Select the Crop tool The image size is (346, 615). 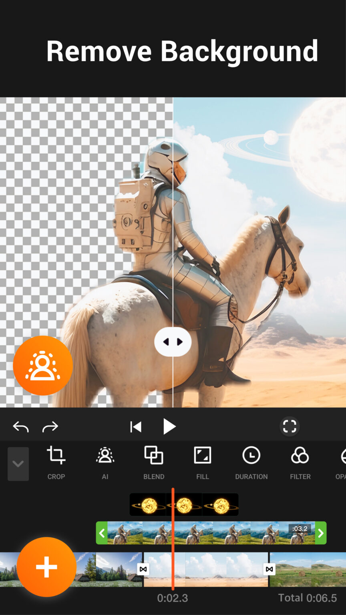[x=56, y=463]
